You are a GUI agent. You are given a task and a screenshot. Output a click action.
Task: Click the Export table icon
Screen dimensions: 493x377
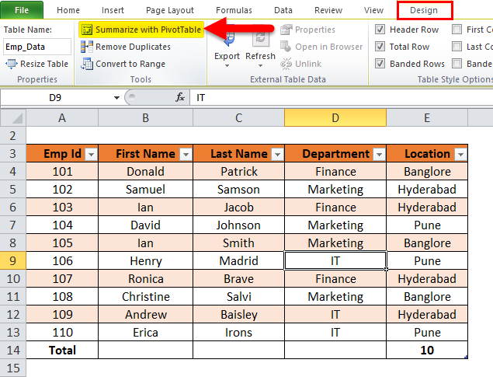point(227,37)
